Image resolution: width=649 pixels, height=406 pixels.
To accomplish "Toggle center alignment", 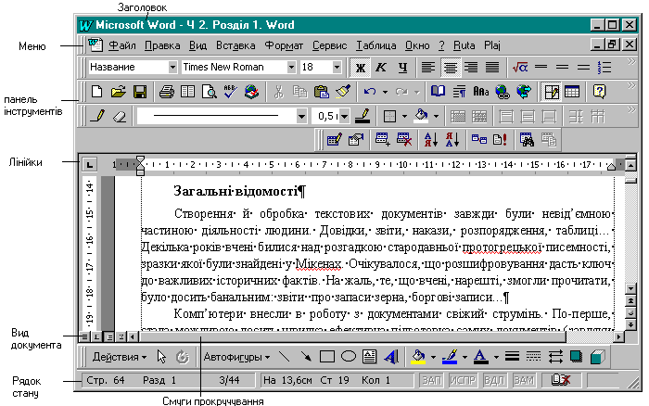I will pyautogui.click(x=450, y=67).
